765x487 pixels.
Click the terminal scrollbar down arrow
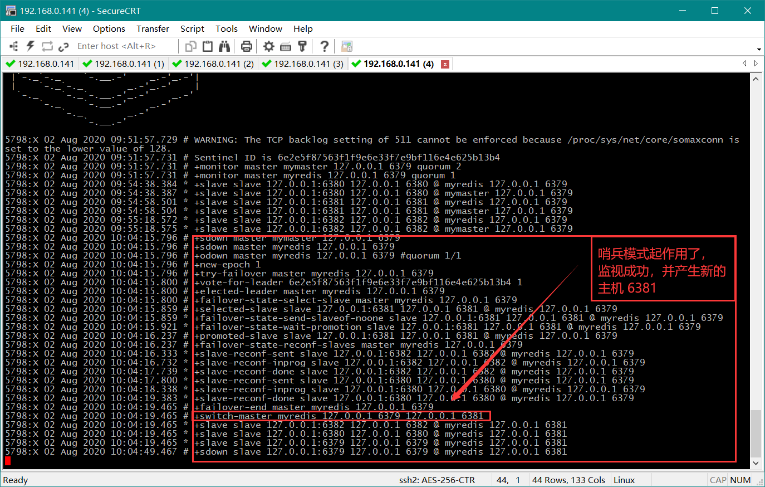click(756, 463)
